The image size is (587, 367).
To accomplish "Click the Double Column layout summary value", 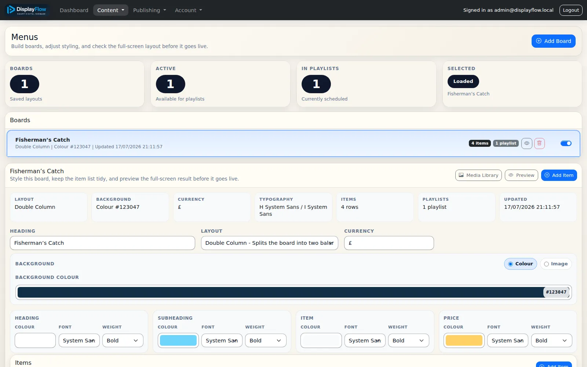I will coord(35,207).
